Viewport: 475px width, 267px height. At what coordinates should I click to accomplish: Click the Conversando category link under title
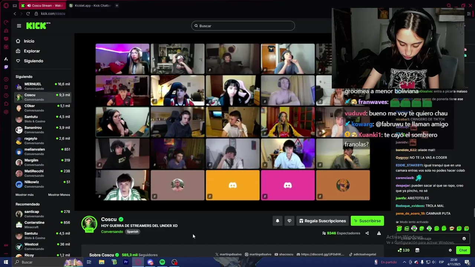(112, 232)
